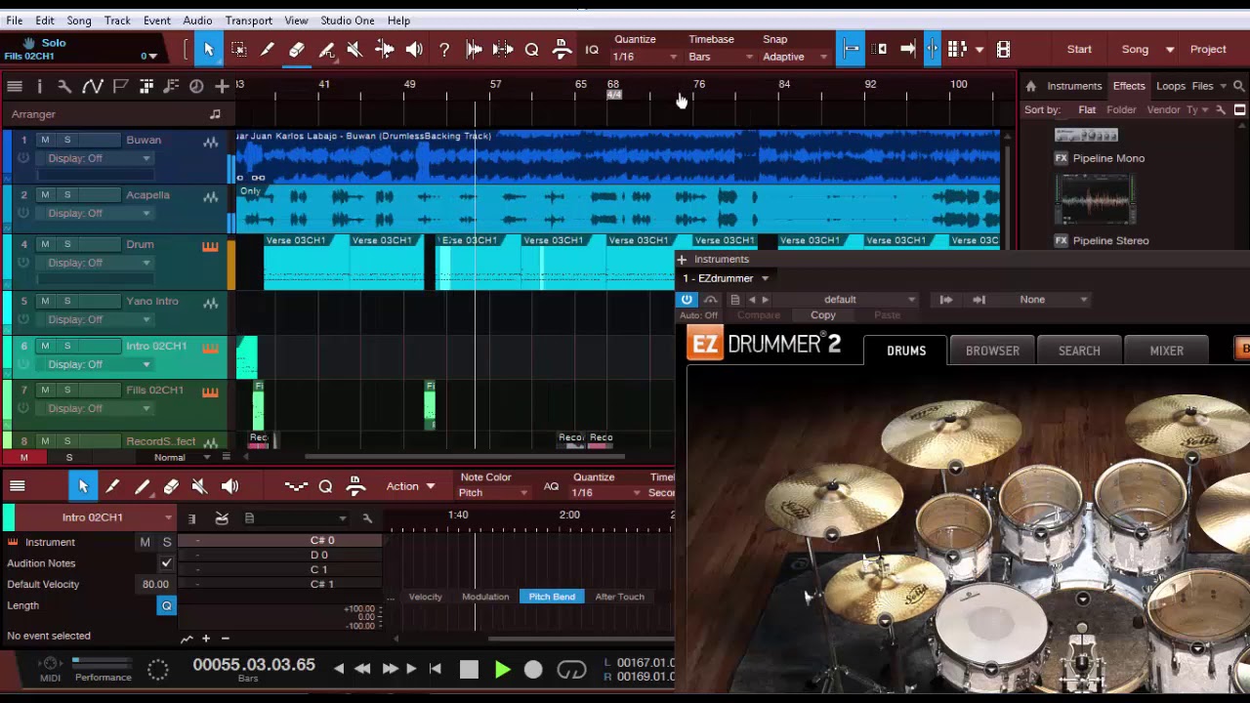
Task: Show automation icon above track list
Action: click(93, 87)
